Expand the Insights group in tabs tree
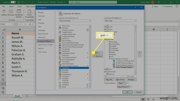 click(110, 46)
